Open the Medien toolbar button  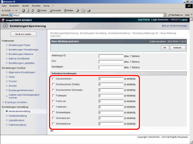pos(69,10)
